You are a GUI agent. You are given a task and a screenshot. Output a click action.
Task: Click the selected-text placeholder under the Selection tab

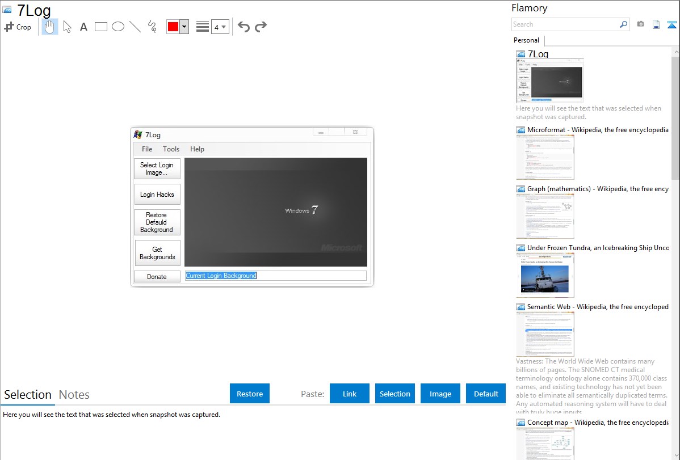111,415
